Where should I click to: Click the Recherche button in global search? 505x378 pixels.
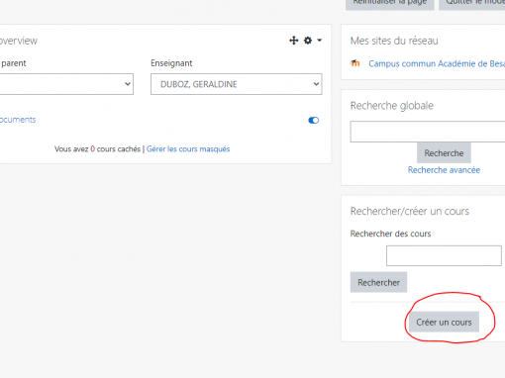[x=444, y=153]
